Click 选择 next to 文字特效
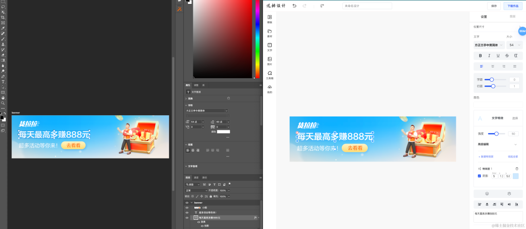The height and width of the screenshot is (229, 526). [515, 118]
